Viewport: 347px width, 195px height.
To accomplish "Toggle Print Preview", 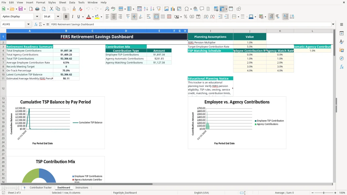I will 44,9.
